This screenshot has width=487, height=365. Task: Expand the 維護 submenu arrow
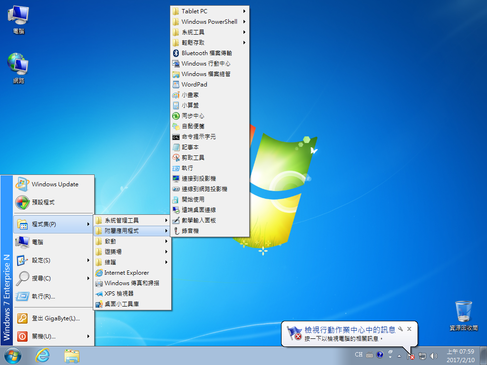(x=166, y=262)
